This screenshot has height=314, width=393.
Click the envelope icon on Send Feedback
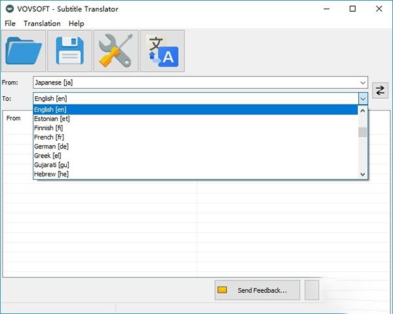222,290
